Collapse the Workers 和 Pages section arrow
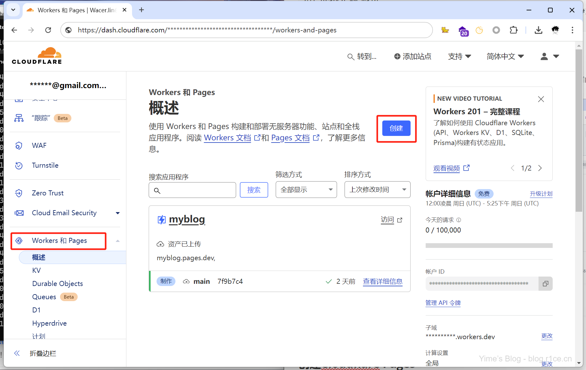Image resolution: width=586 pixels, height=370 pixels. pyautogui.click(x=118, y=241)
